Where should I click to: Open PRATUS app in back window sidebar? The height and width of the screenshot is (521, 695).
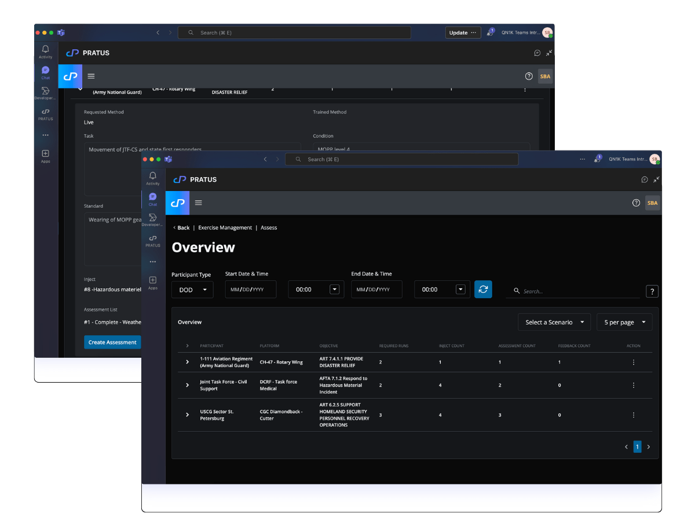pyautogui.click(x=46, y=114)
